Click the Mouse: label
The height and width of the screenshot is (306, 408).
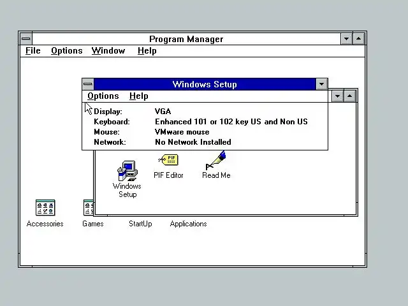(106, 132)
